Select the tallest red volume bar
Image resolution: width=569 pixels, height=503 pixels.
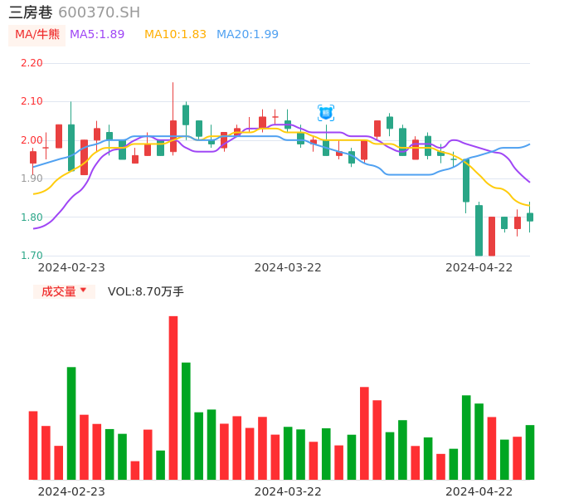coord(173,398)
